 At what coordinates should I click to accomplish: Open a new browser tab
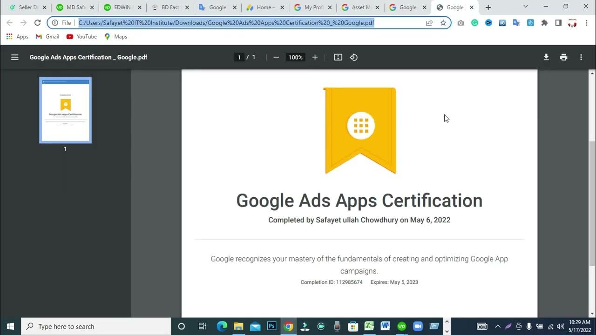click(488, 7)
